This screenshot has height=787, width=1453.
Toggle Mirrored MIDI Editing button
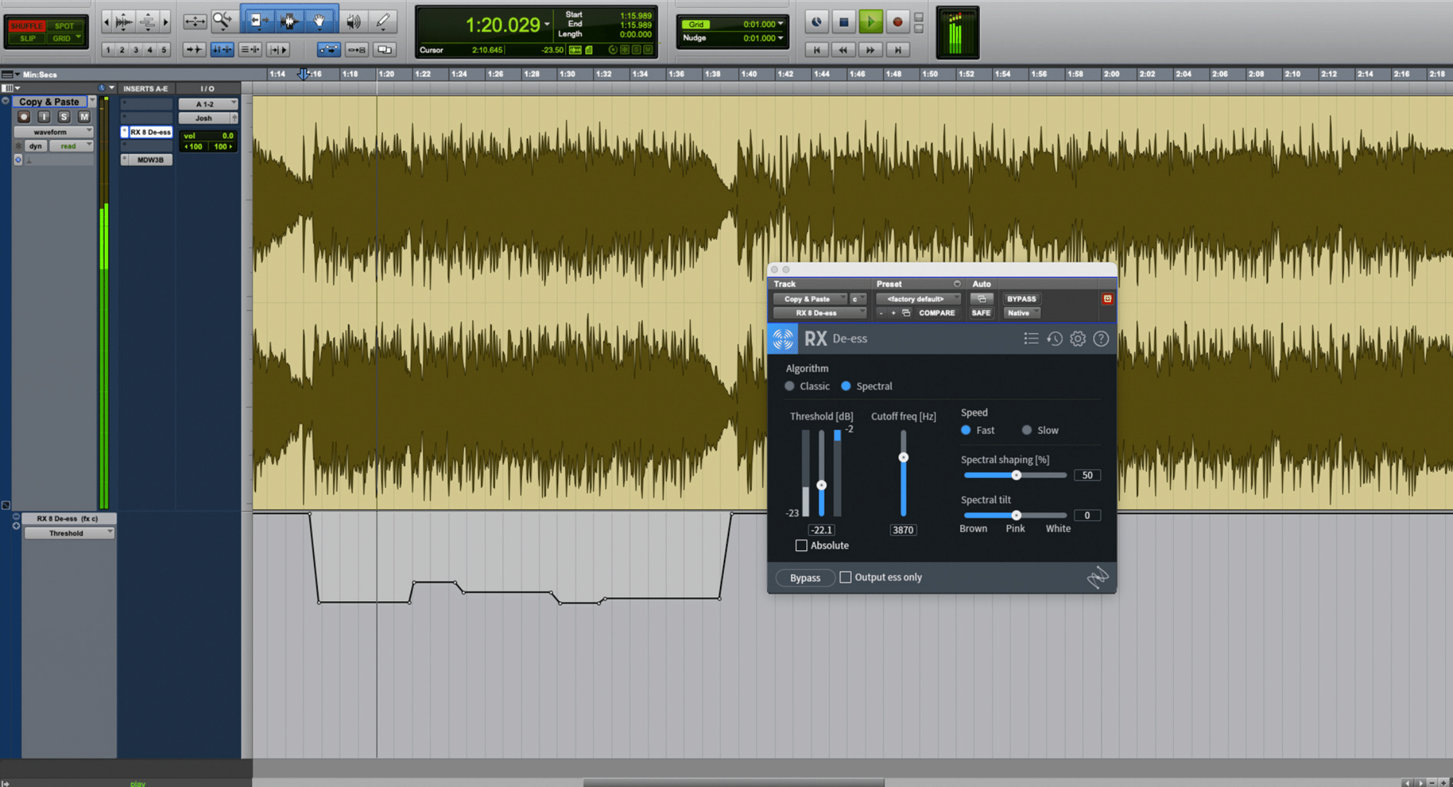357,50
